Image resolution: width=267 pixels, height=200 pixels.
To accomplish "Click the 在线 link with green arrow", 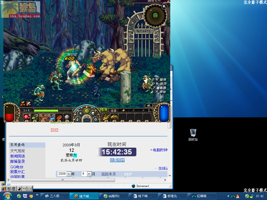I will 163,168.
